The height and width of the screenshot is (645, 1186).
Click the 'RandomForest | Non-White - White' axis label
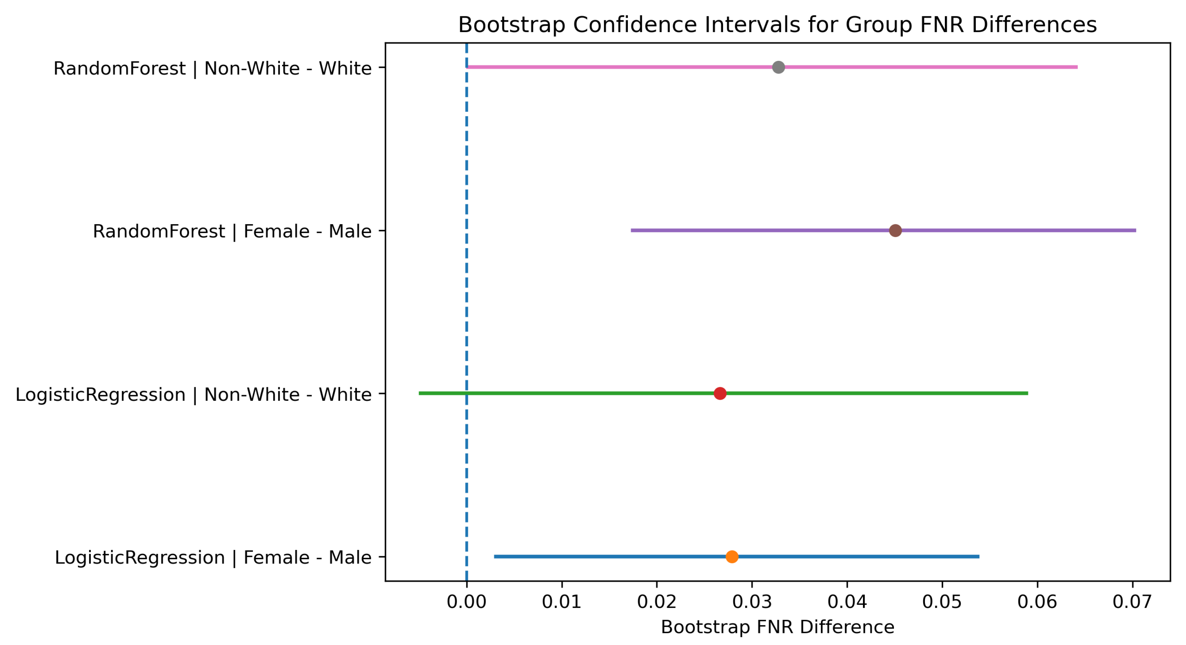[x=212, y=68]
